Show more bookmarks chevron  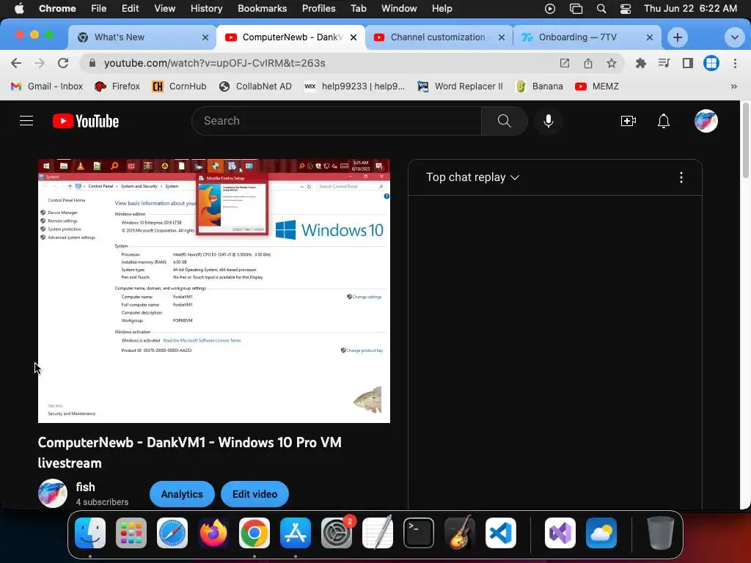click(x=733, y=87)
